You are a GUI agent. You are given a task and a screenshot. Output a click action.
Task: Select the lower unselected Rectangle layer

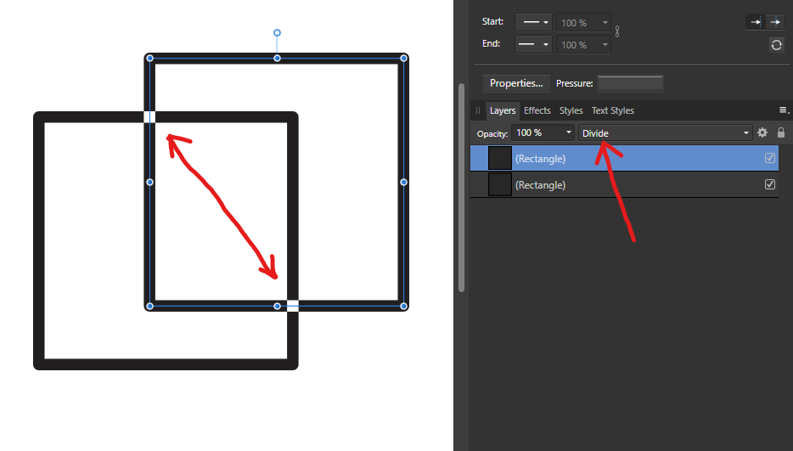624,185
